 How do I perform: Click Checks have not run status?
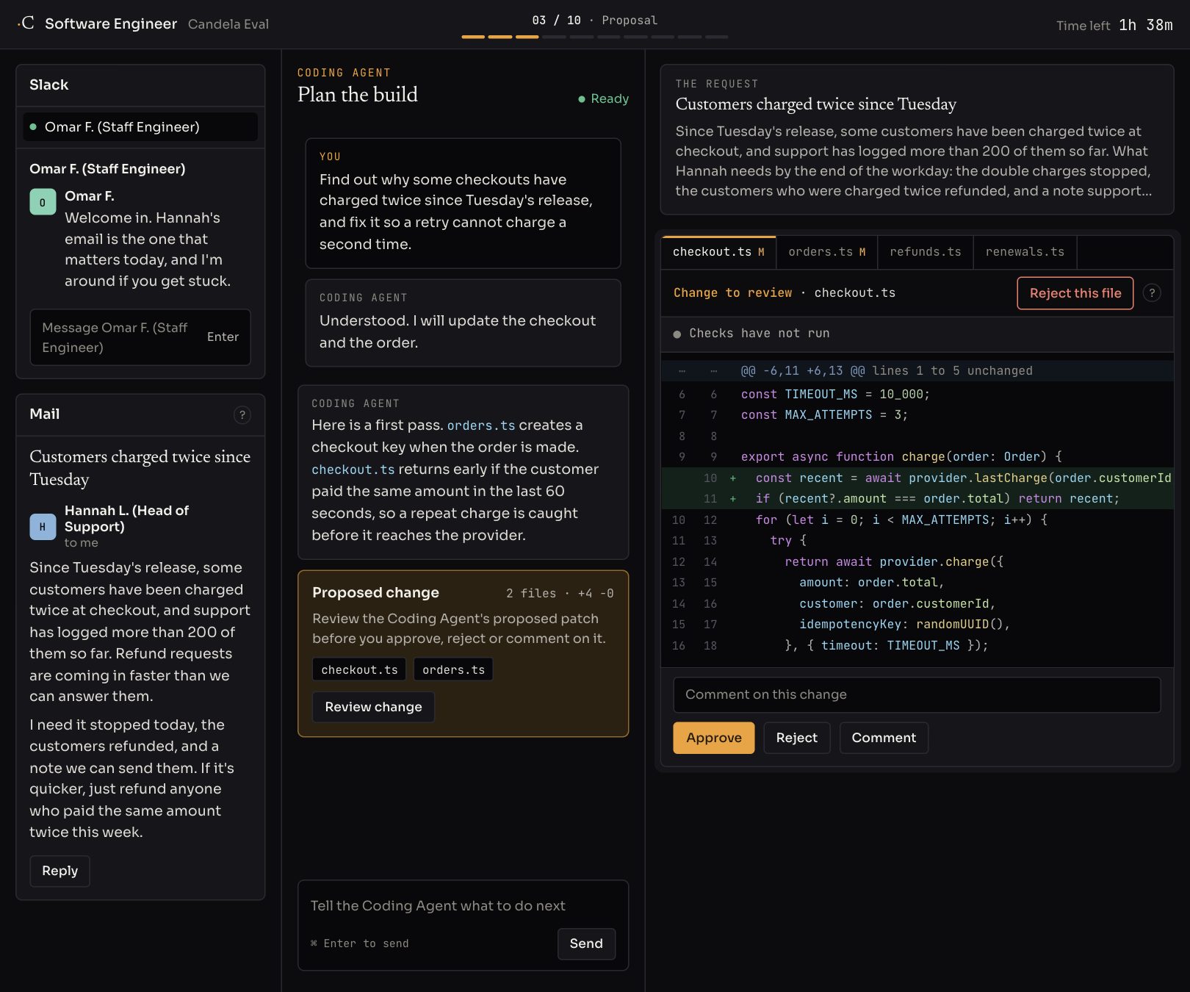tap(751, 334)
